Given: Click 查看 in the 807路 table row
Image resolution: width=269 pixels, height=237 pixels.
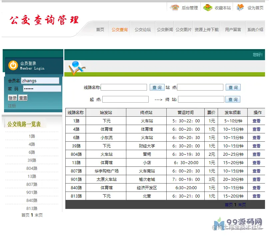Looking at the screenshot, I should [256, 171].
